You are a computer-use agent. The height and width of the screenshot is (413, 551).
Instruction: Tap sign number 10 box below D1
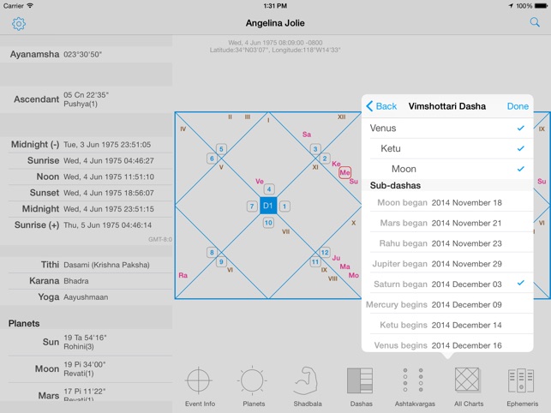tap(268, 223)
